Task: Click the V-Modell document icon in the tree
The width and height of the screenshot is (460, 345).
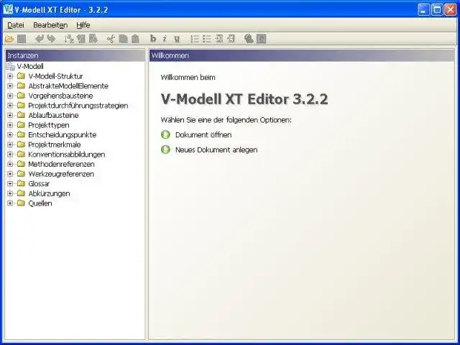Action: 11,67
